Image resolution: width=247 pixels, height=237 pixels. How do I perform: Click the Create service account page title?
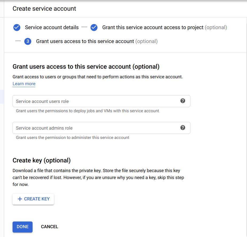pos(44,9)
